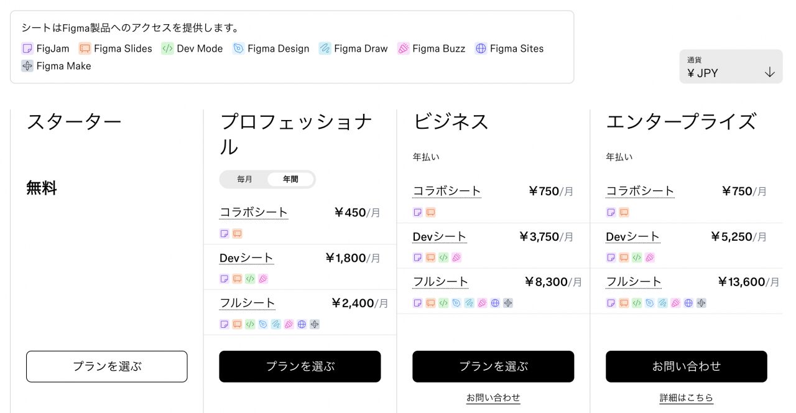
Task: Open the 詳細はこちら link under Enterprise
Action: (687, 397)
